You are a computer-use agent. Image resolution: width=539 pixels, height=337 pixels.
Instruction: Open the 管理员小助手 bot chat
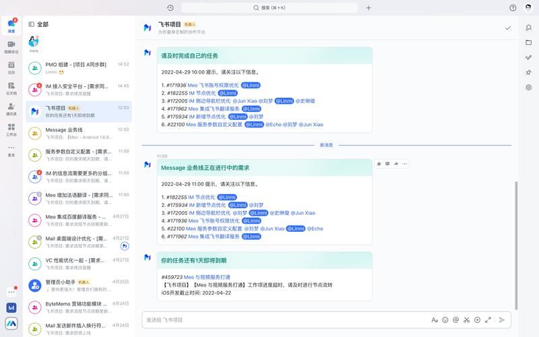tap(79, 285)
